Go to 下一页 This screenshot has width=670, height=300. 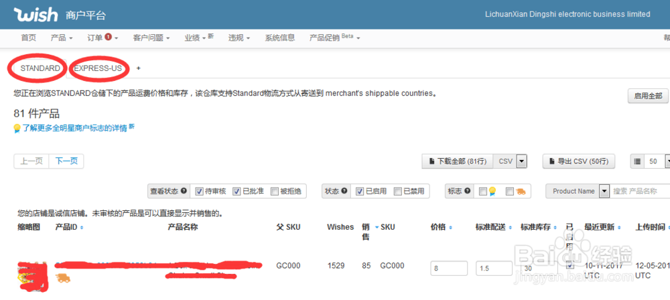66,161
